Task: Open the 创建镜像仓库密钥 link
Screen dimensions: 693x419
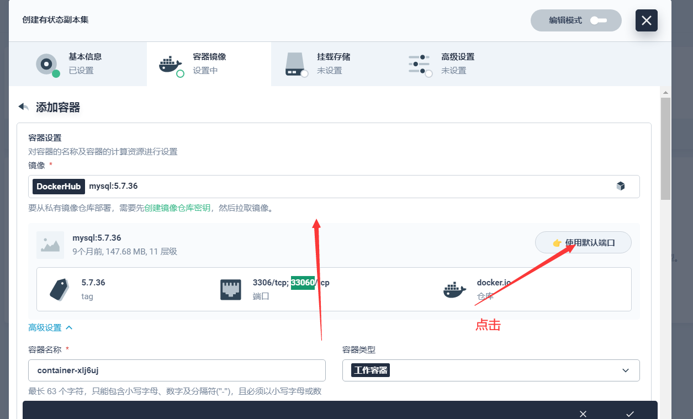Action: (x=177, y=208)
